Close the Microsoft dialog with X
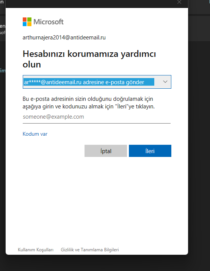210x271 pixels. point(179,2)
